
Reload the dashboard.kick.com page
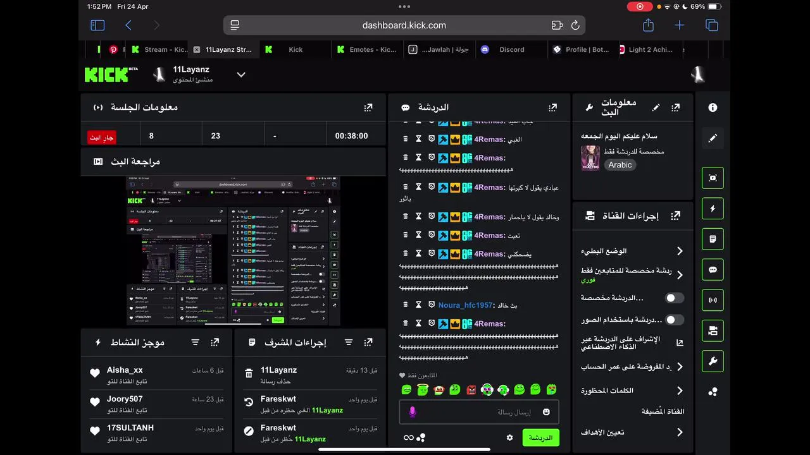click(575, 25)
